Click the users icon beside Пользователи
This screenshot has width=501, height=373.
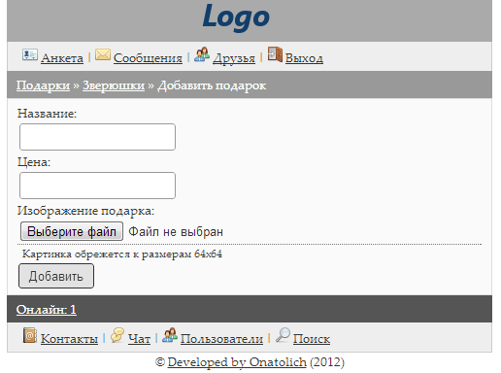pyautogui.click(x=170, y=335)
